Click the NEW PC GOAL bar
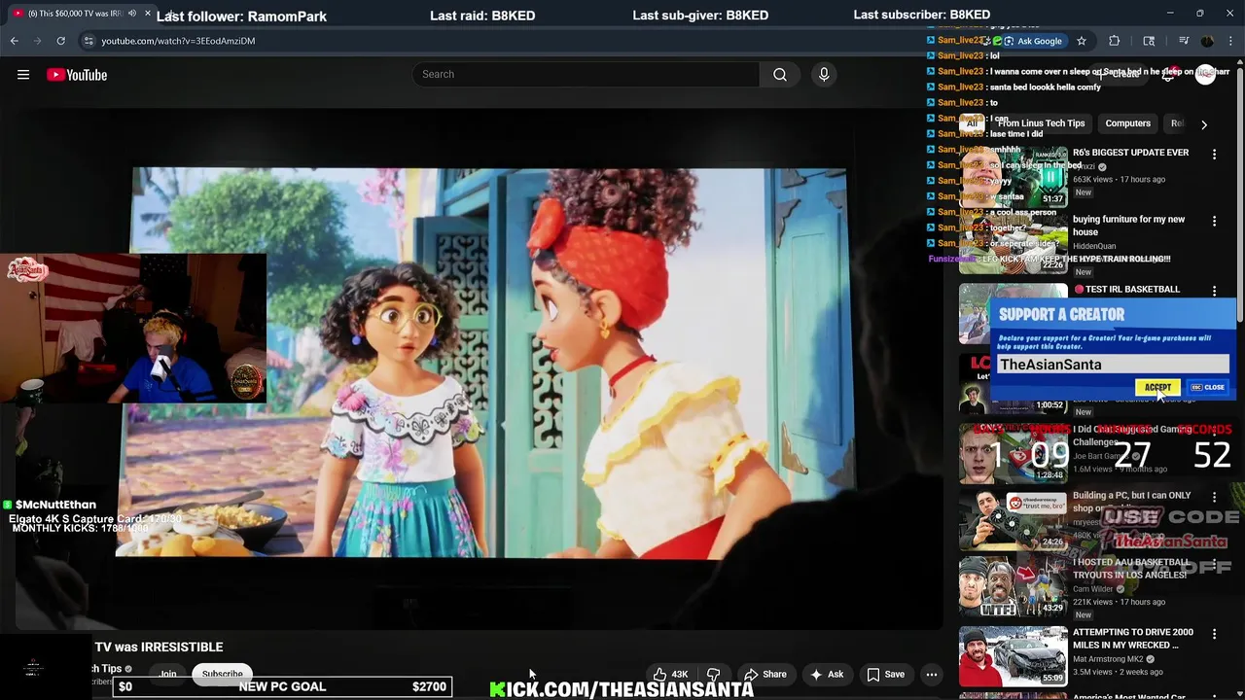 click(282, 686)
